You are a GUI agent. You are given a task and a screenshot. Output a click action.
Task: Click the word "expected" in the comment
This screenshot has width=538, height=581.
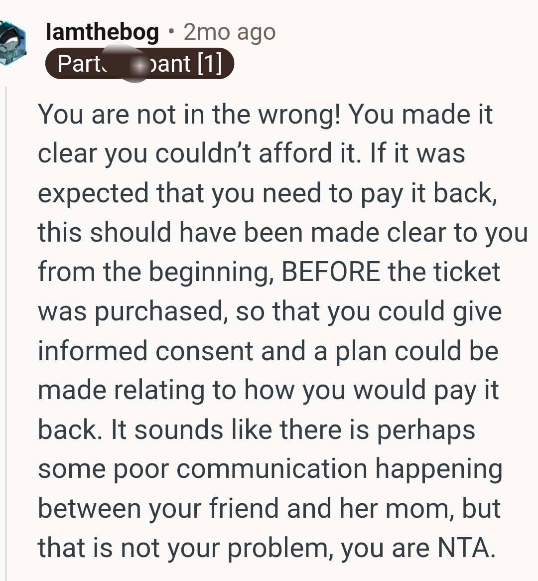pyautogui.click(x=93, y=193)
